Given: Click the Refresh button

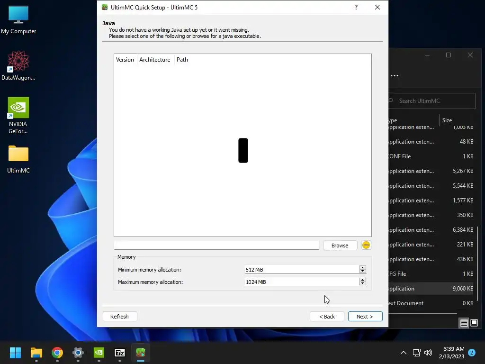Looking at the screenshot, I should [x=119, y=316].
